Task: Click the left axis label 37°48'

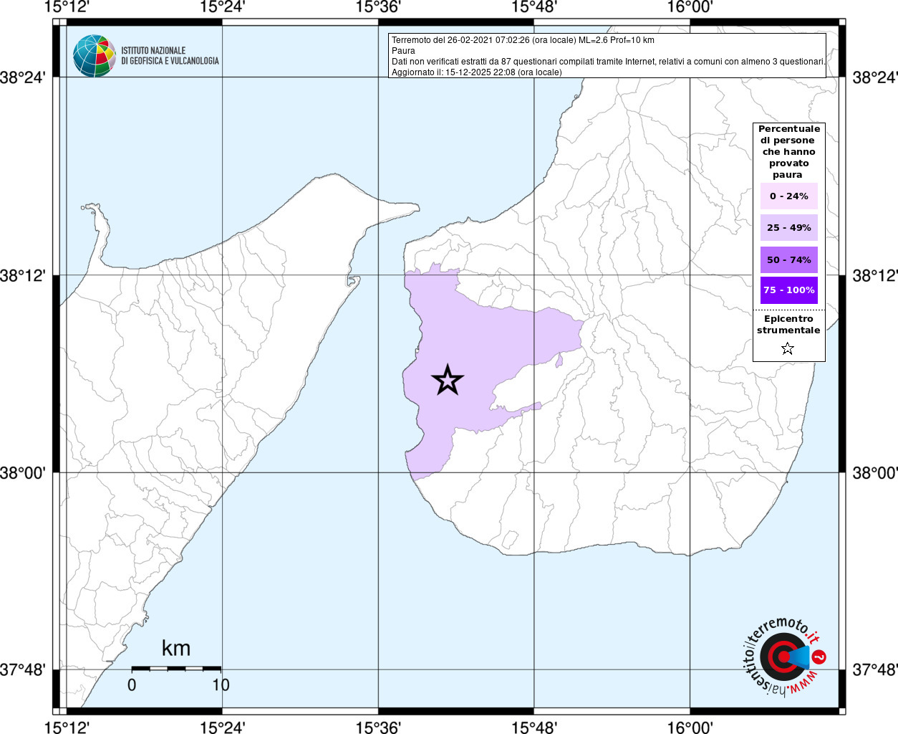Action: pos(23,669)
